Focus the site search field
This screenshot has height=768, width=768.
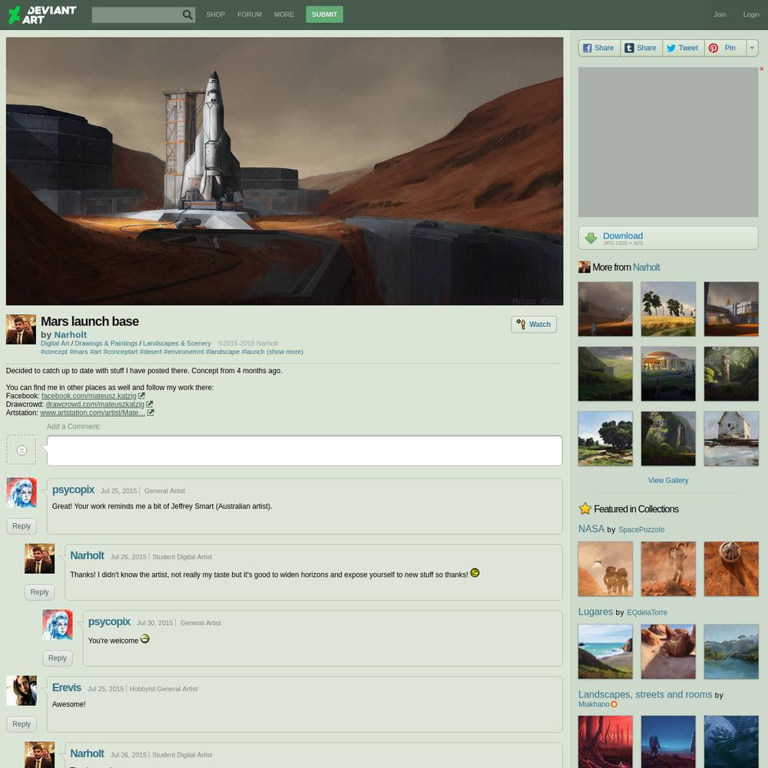(x=137, y=15)
